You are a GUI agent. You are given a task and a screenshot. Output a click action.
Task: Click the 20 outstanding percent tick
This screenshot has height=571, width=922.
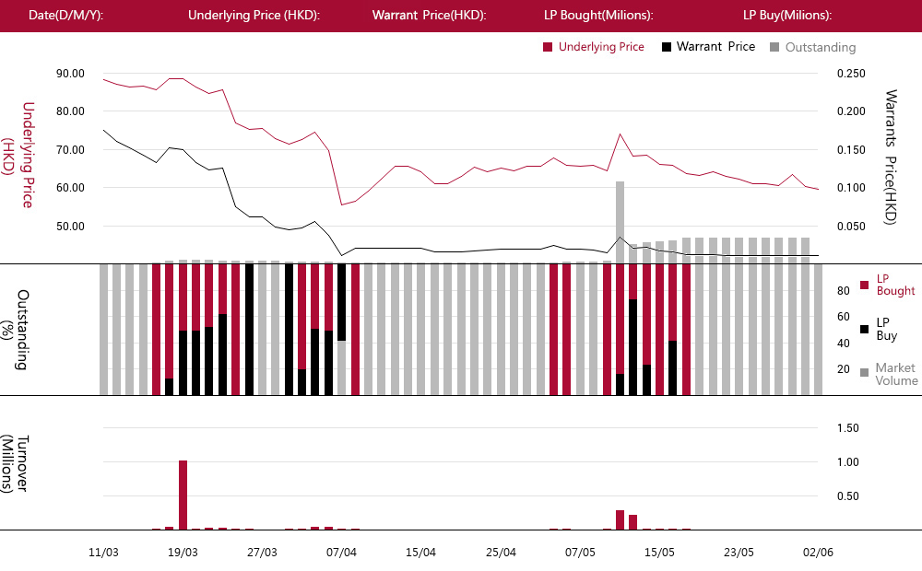click(844, 369)
